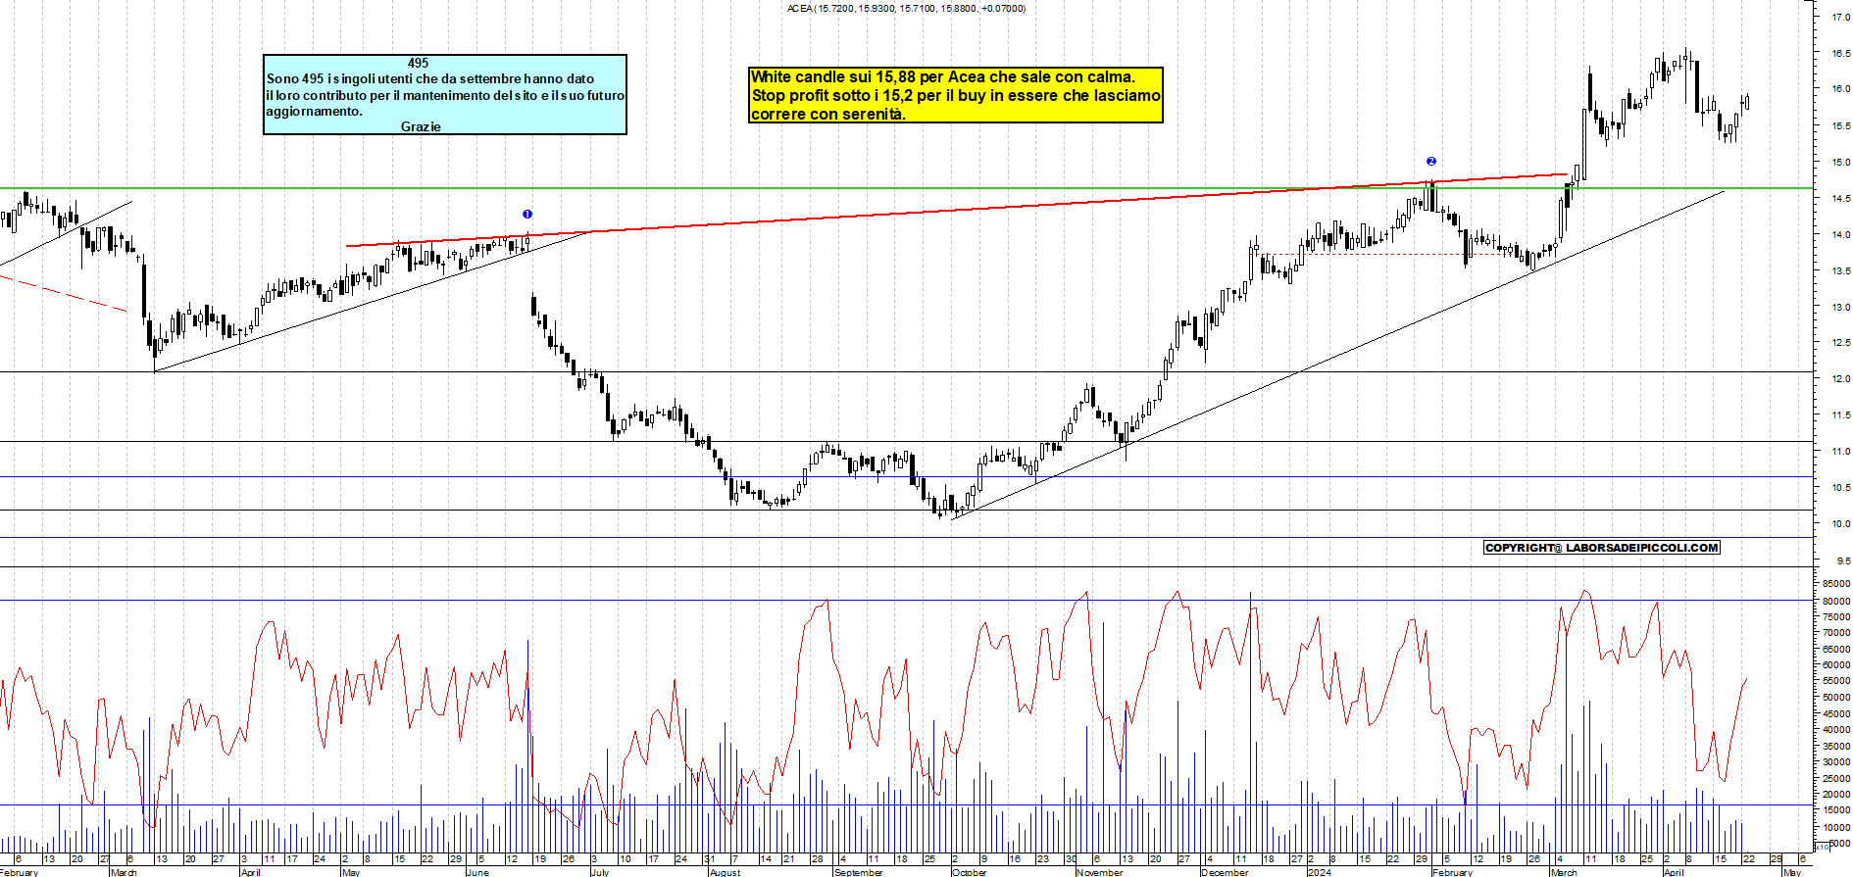1853x877 pixels.
Task: Click the 13.5 price axis label
Action: pyautogui.click(x=1841, y=270)
